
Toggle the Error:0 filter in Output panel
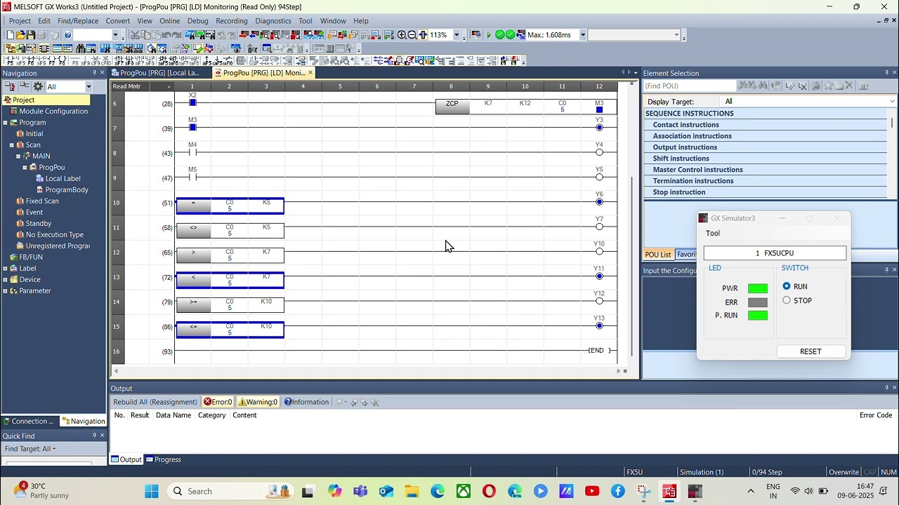(218, 402)
